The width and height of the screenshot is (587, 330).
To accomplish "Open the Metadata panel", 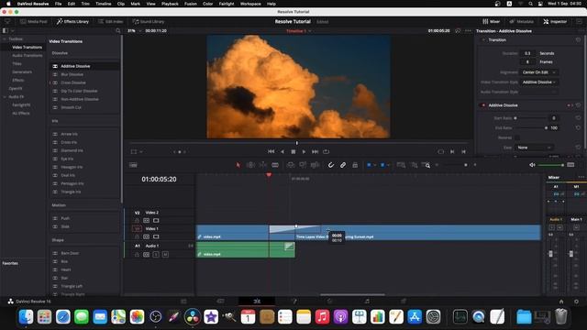I will [x=522, y=22].
